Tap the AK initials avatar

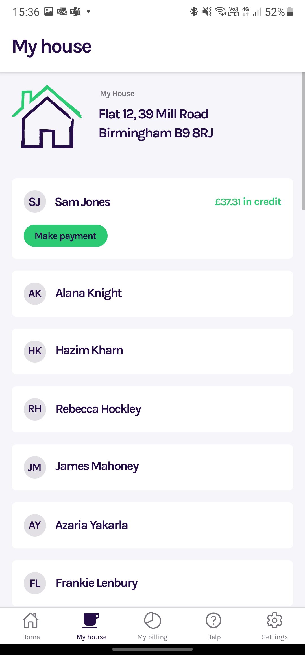click(35, 294)
